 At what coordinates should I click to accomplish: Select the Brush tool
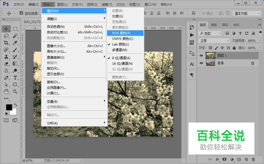click(x=15, y=50)
